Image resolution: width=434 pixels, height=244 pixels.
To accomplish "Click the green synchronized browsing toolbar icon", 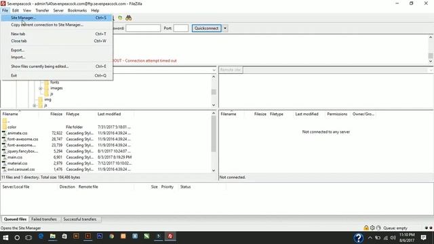I will tap(120, 18).
